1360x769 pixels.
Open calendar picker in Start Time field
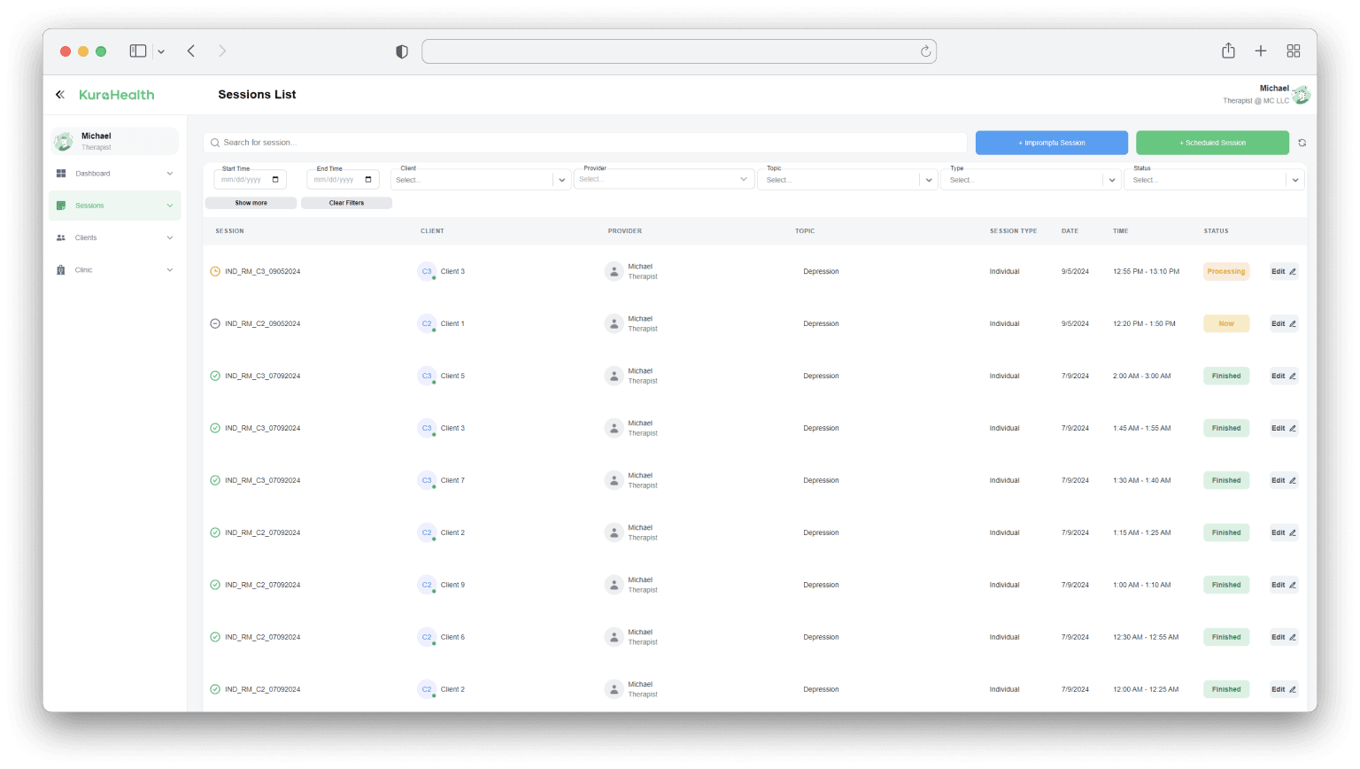pos(275,180)
